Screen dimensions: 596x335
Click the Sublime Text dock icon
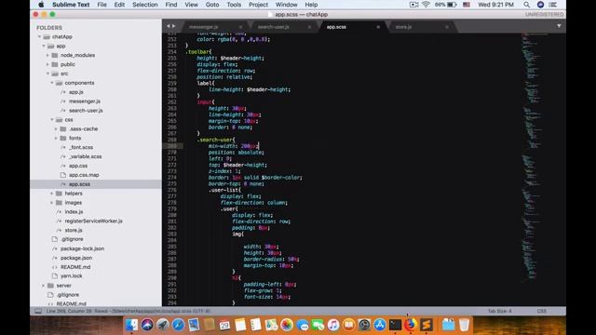click(x=427, y=325)
